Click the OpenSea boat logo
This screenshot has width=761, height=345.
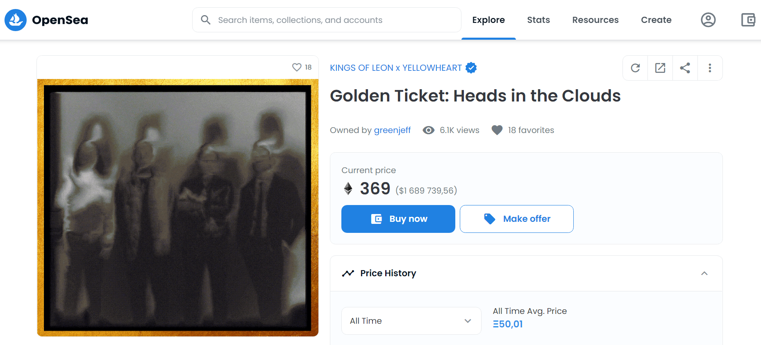15,20
